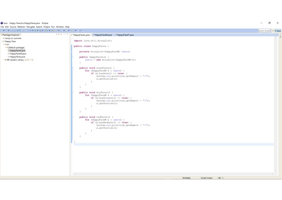Screen dimensions: 282x200
Task: Click the Smart Insert status entry
Action: pos(207,178)
